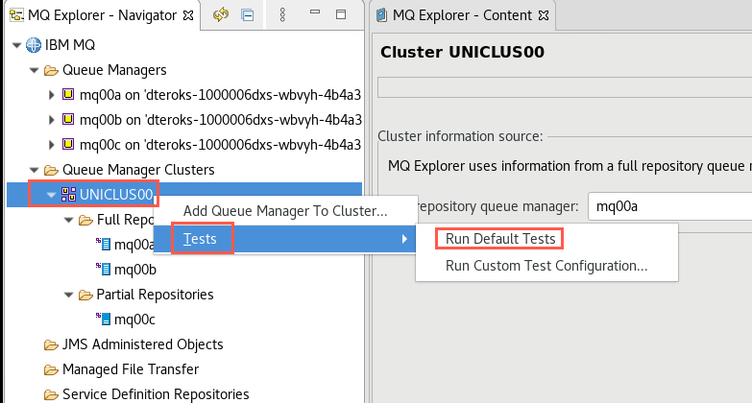The image size is (752, 403).
Task: Click the mq00a queue manager icon
Action: pyautogui.click(x=68, y=95)
